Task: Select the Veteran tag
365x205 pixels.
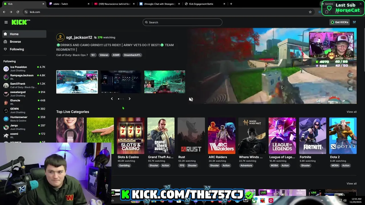Action: pos(104,55)
